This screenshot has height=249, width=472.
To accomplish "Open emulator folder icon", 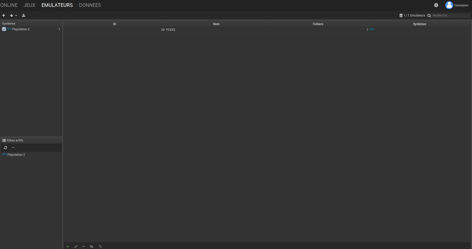I will point(92,247).
